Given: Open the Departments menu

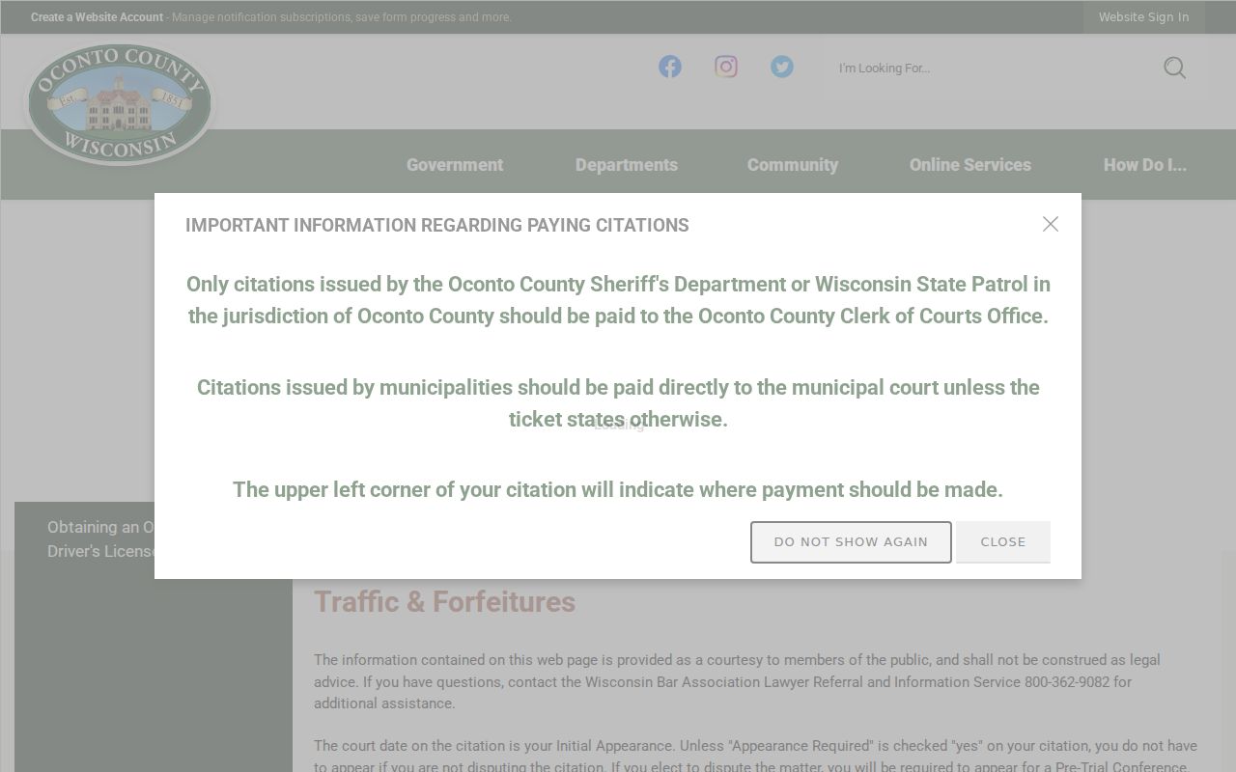Looking at the screenshot, I should 627,165.
